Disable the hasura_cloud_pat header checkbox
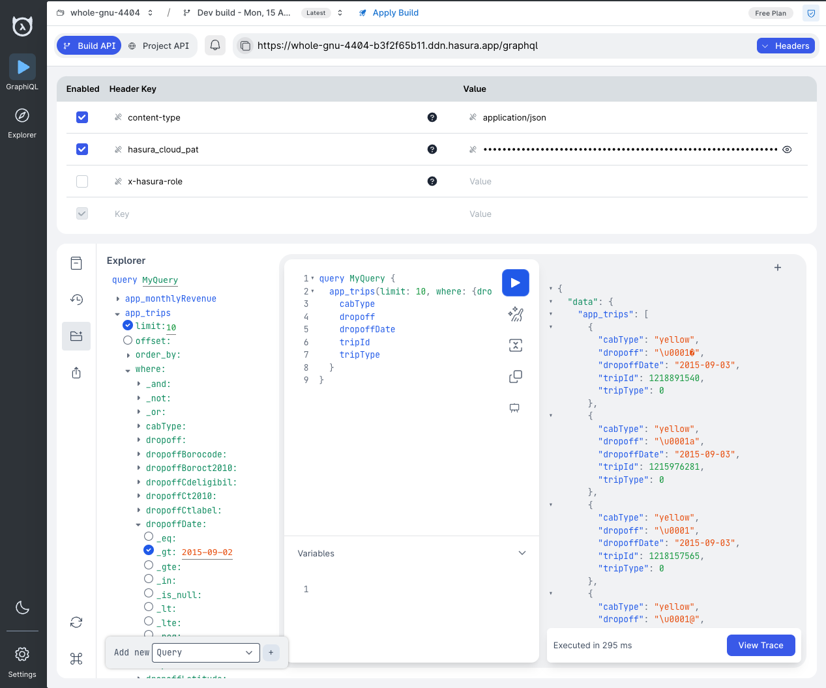826x688 pixels. tap(82, 149)
